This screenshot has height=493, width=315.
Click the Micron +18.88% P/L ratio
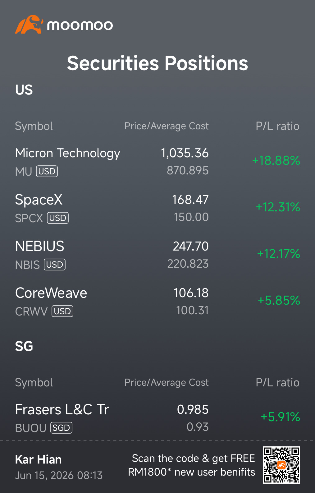point(276,160)
